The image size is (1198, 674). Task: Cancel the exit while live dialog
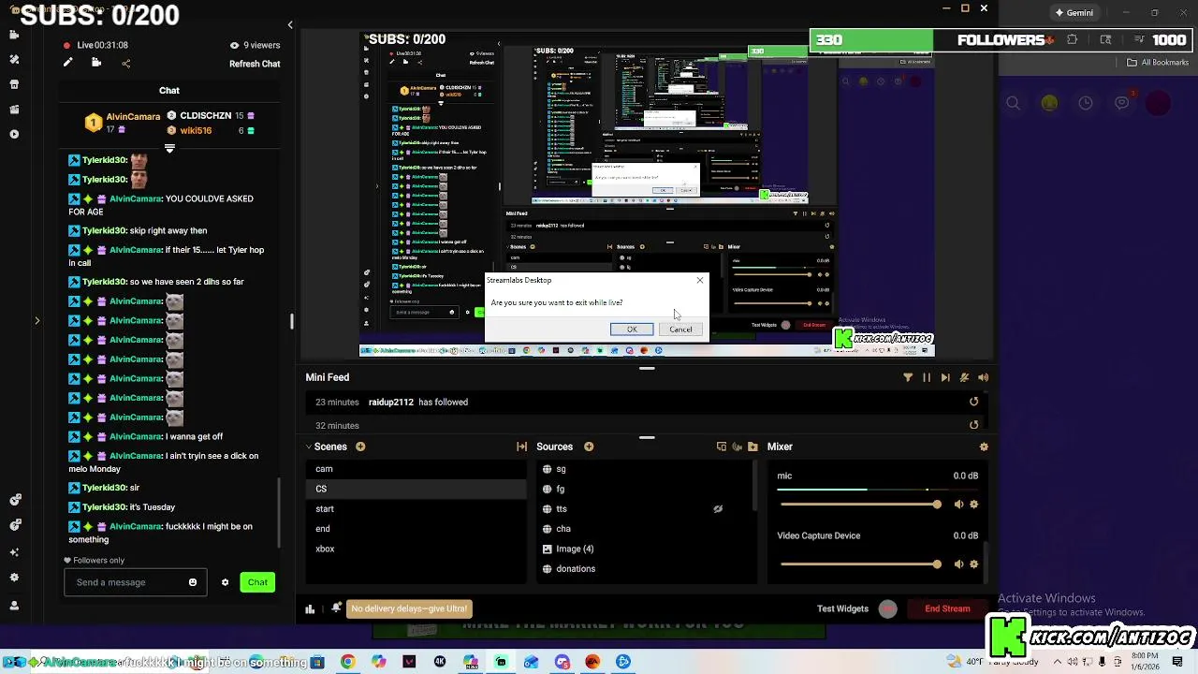pos(680,330)
